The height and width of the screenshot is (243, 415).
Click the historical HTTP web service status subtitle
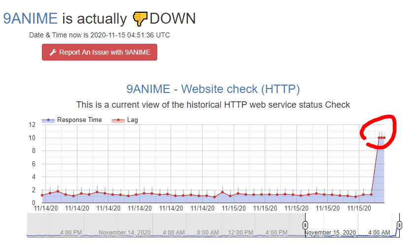point(213,105)
